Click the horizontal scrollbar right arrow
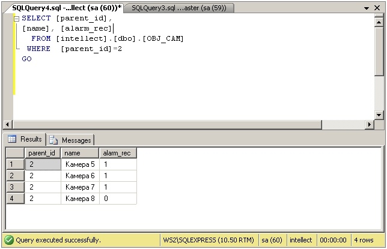The width and height of the screenshot is (387, 249). click(x=369, y=125)
